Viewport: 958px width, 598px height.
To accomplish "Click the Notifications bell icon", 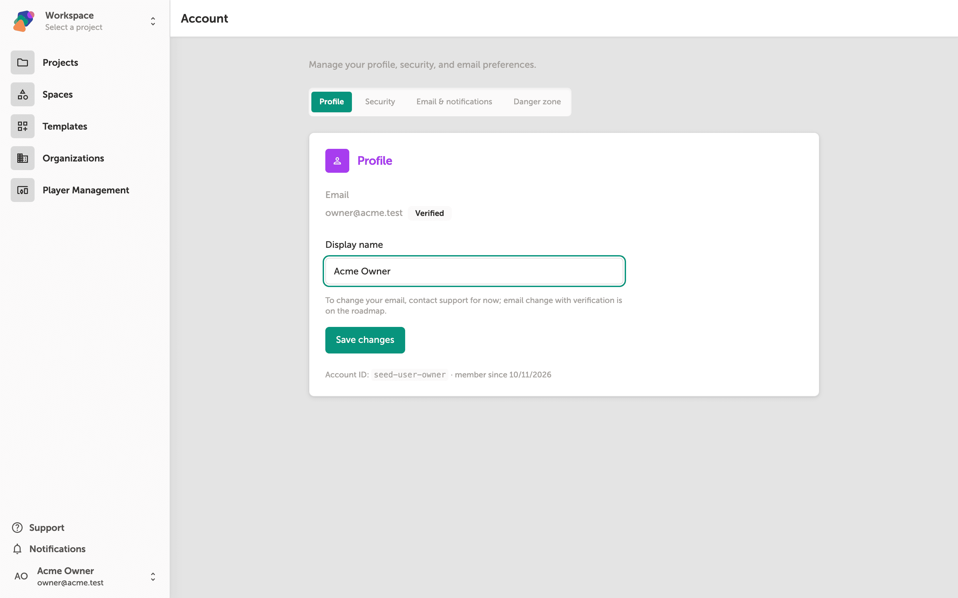I will point(17,549).
